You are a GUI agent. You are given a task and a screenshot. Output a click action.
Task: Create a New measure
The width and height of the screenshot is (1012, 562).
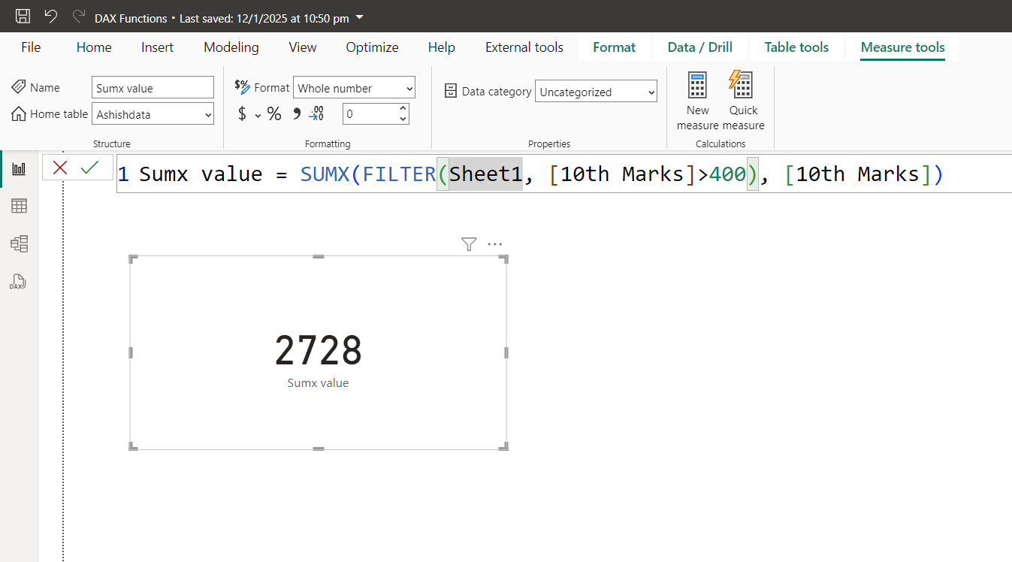point(697,98)
